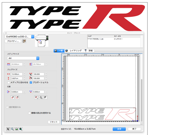Click the プロパティ button
The width and height of the screenshot is (181, 135).
tap(13, 41)
